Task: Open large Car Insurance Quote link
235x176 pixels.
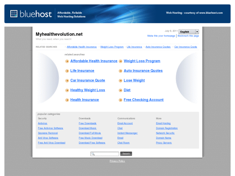Action: click(88, 80)
